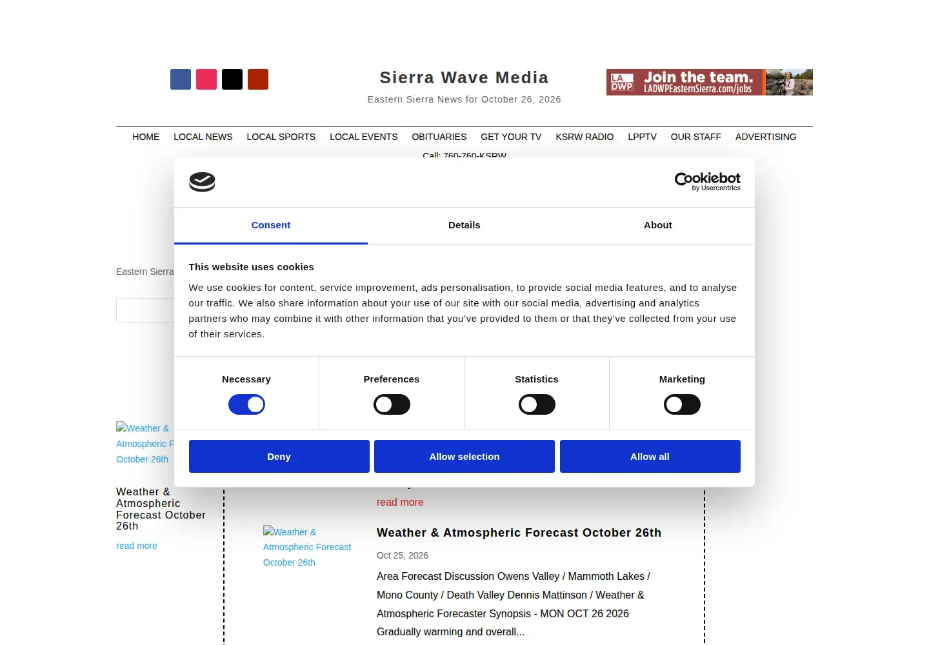Open the LOCAL EVENTS menu item
The image size is (929, 645).
(364, 137)
